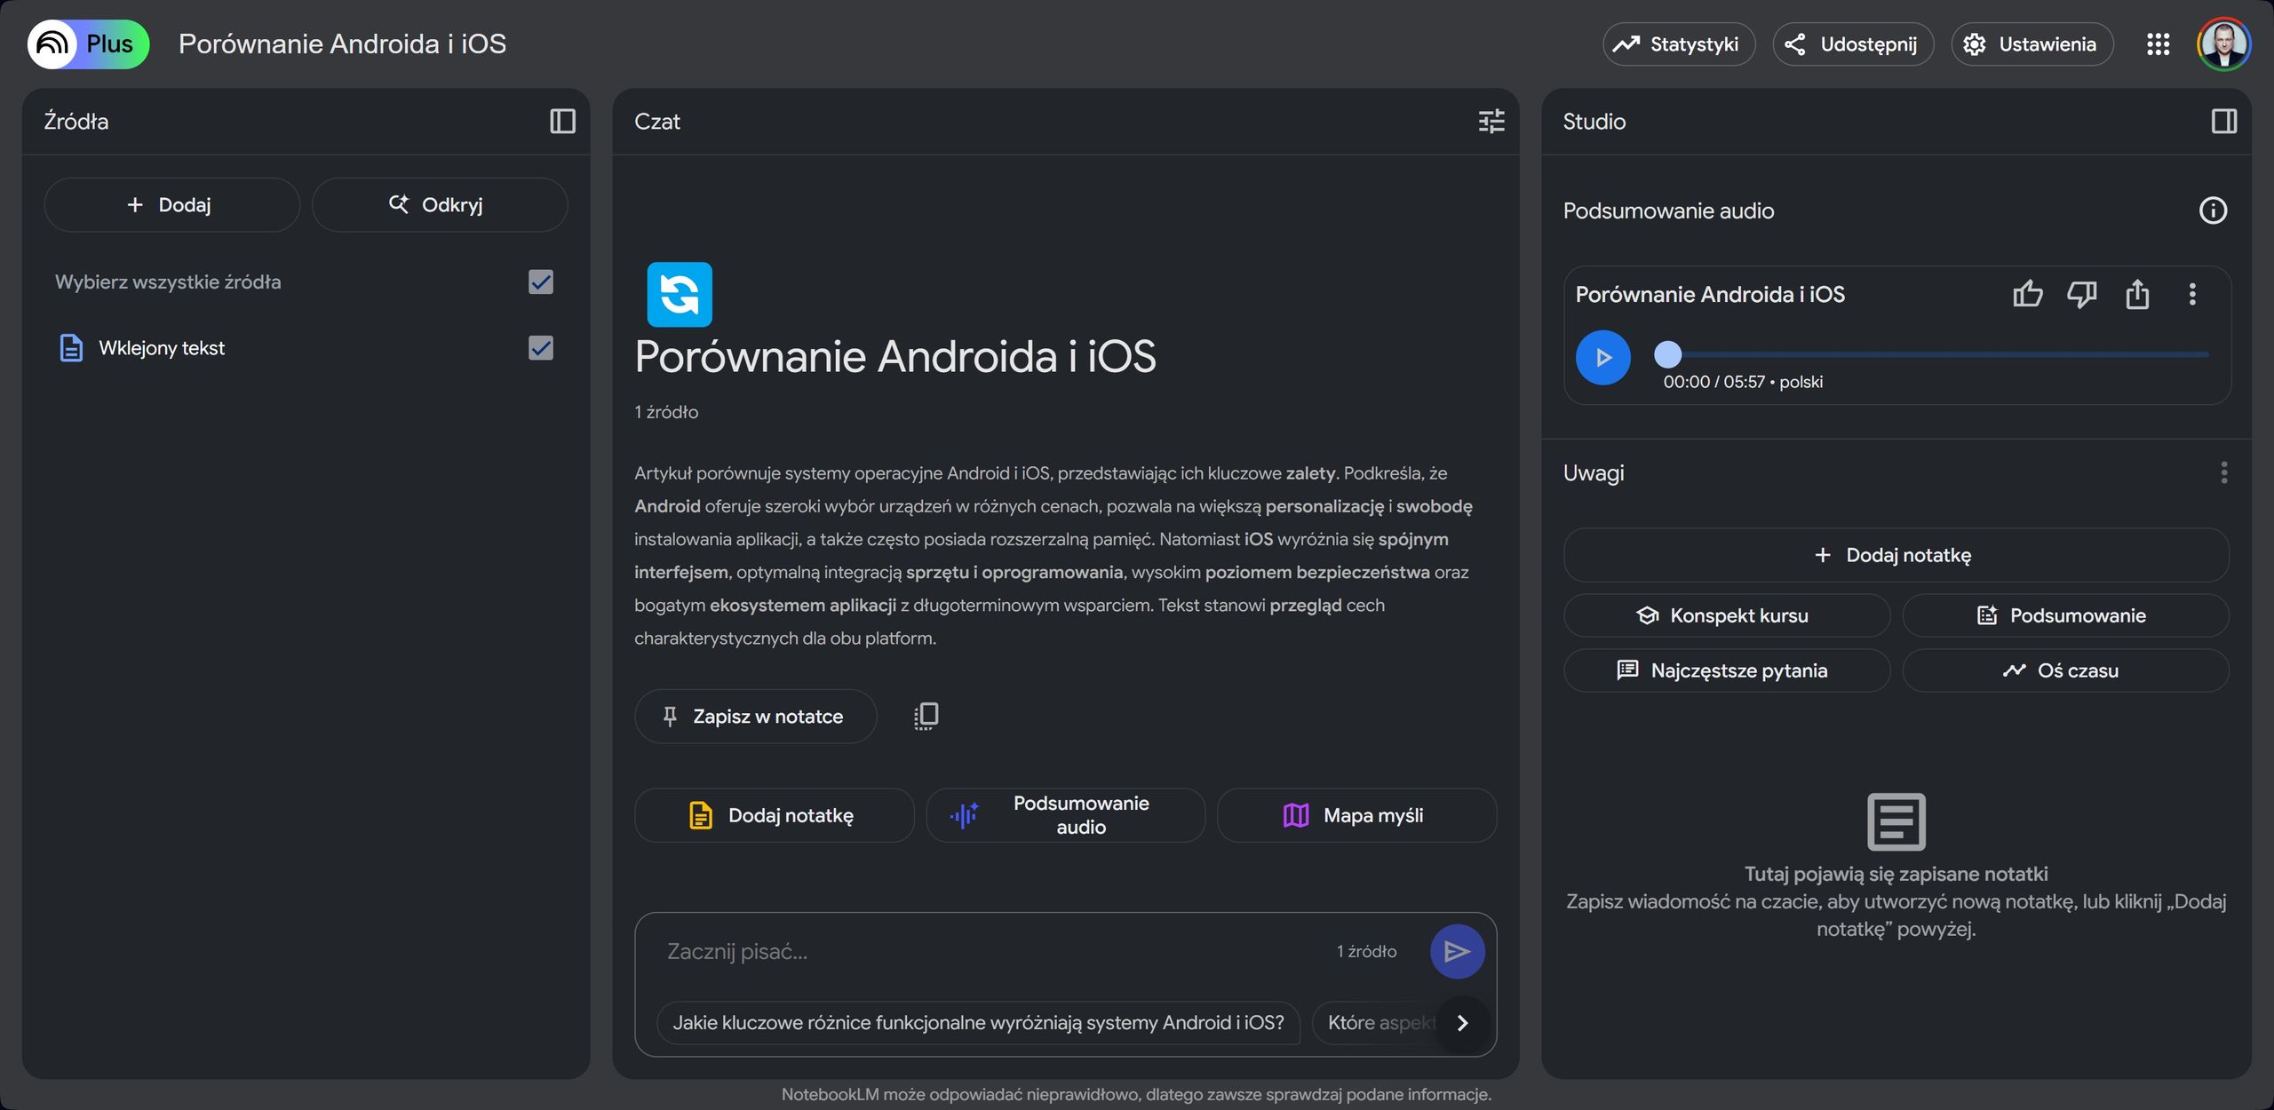
Task: Click the audio time '00:00 / 05:57 • polski'
Action: coord(1742,383)
